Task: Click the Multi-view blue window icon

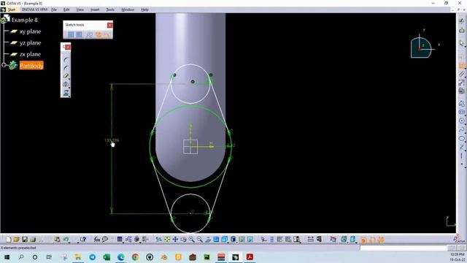Action: [x=216, y=240]
